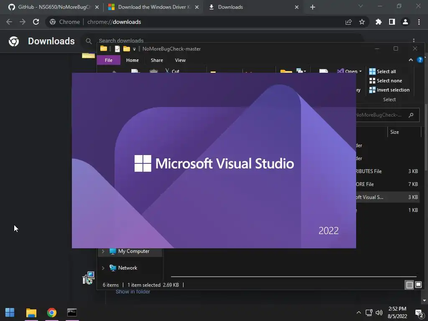
Task: Switch Explorer to large icons view
Action: coord(418,285)
